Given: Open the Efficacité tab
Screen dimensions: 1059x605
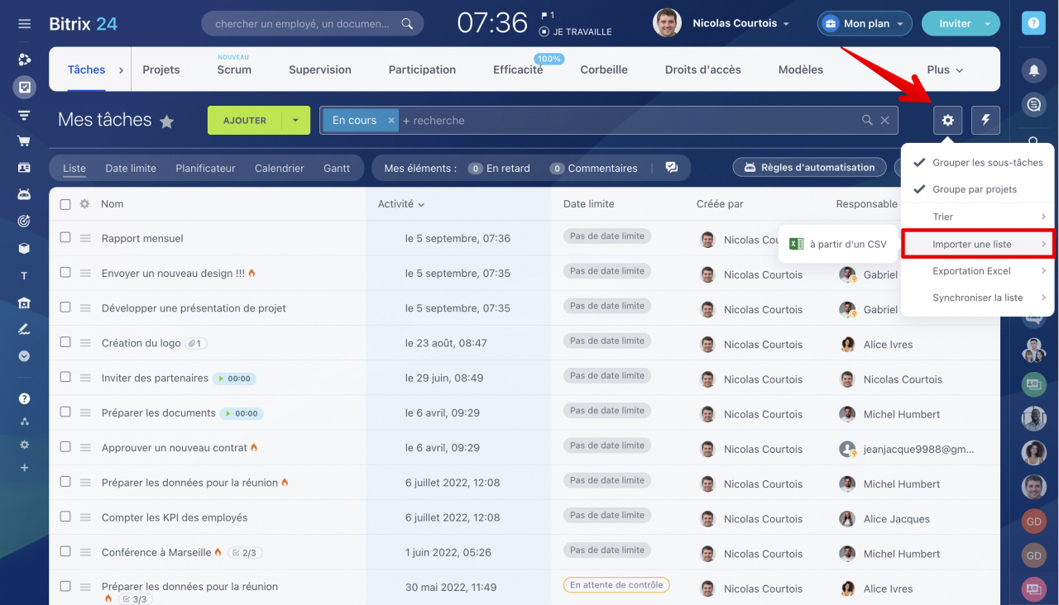Looking at the screenshot, I should pyautogui.click(x=518, y=70).
